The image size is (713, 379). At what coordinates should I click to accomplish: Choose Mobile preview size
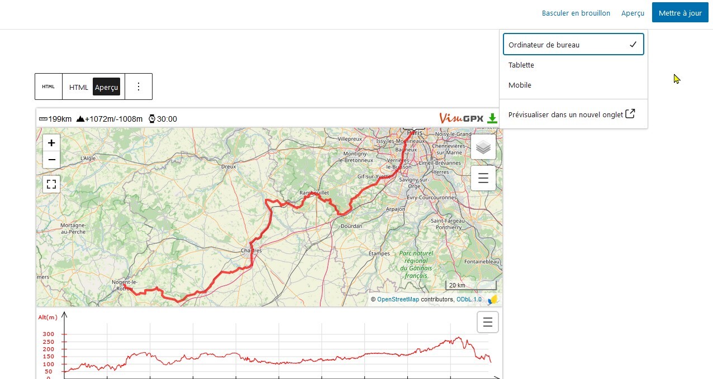click(520, 85)
